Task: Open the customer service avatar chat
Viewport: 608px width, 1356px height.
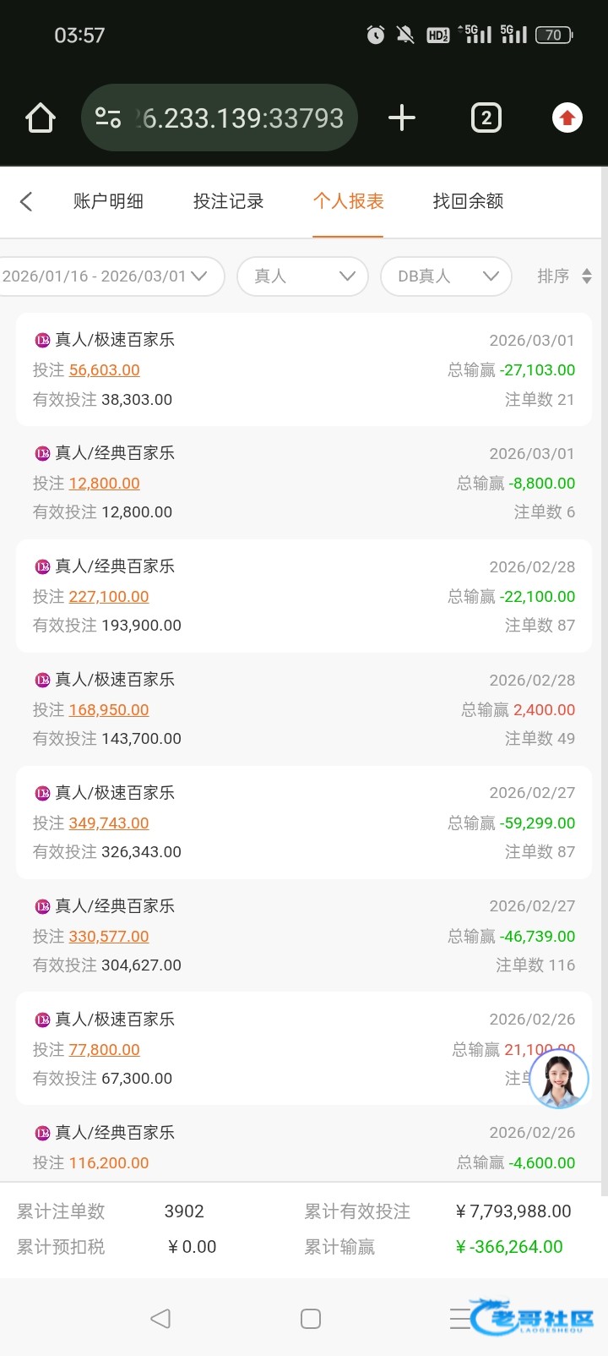Action: pyautogui.click(x=558, y=1079)
